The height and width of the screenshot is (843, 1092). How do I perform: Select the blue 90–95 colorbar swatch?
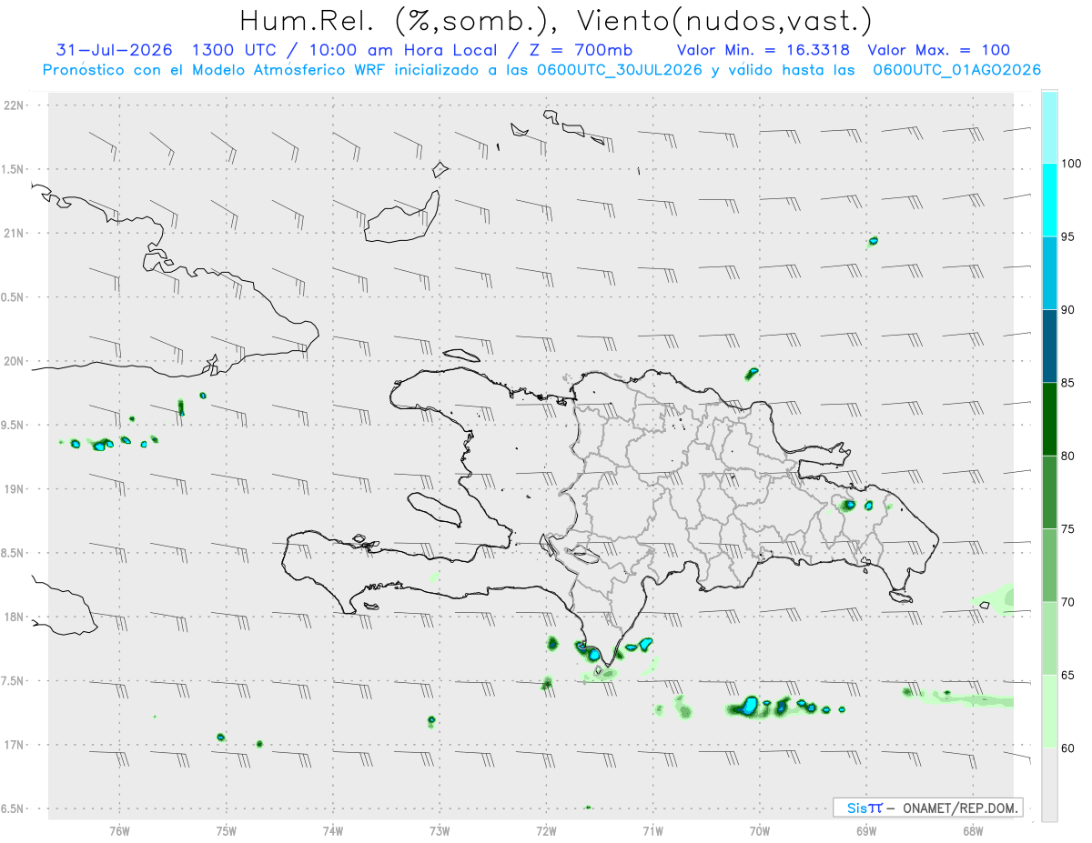(x=1048, y=273)
